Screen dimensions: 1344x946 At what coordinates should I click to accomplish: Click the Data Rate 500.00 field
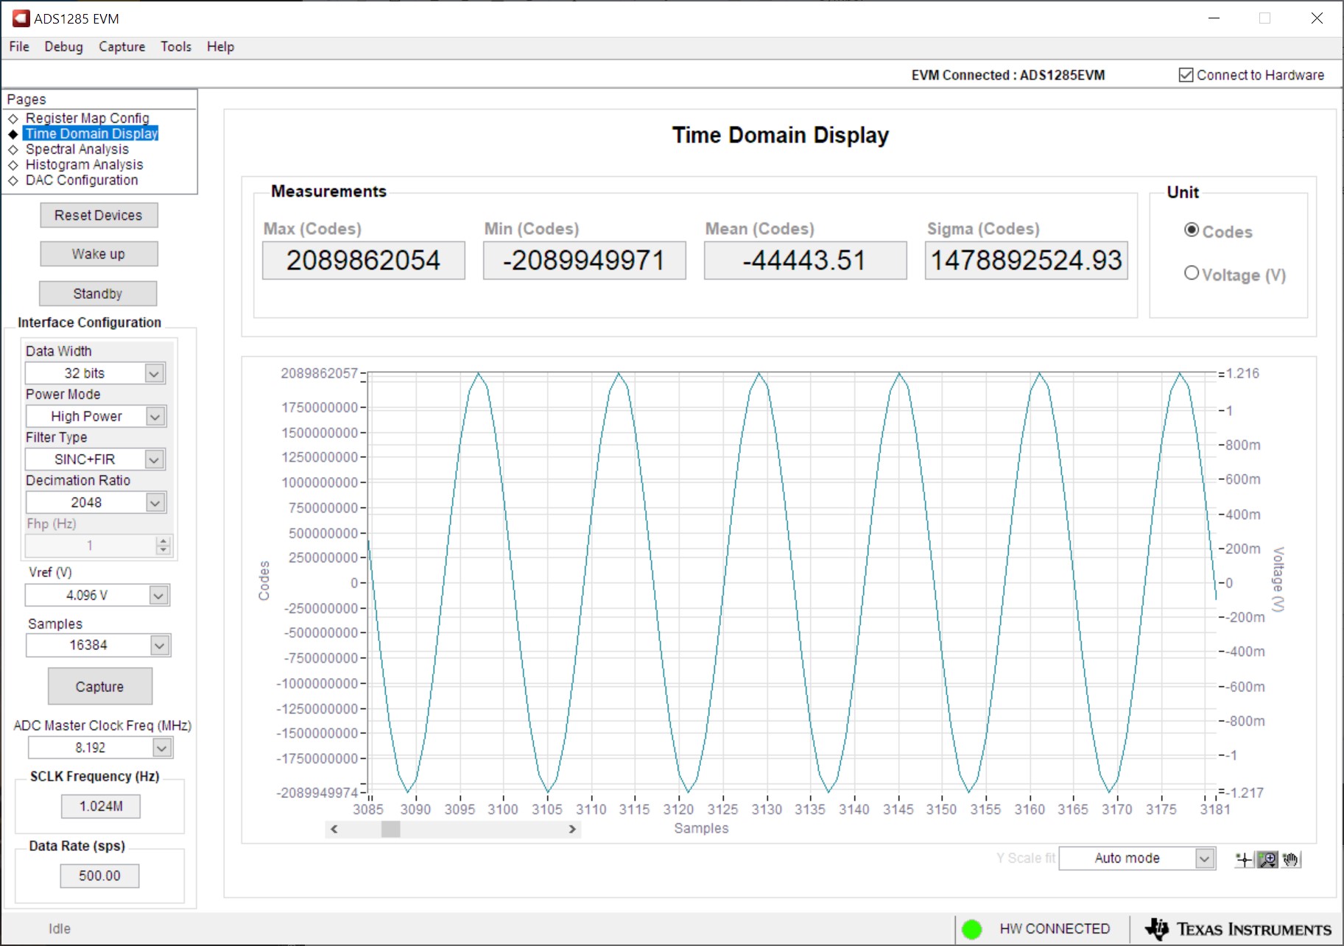pyautogui.click(x=99, y=876)
